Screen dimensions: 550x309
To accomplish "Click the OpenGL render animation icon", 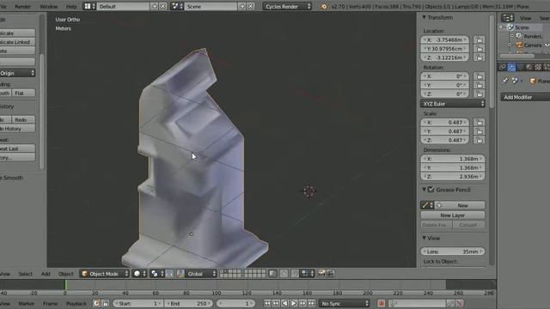I will tap(330, 273).
